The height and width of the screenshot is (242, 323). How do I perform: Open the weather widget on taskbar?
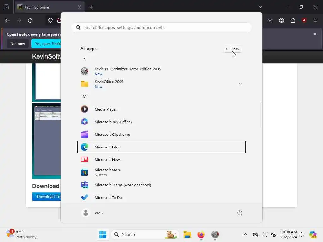[x=21, y=234]
